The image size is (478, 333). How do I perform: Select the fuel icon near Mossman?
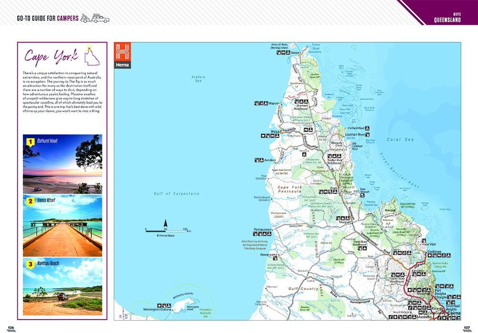point(414,290)
